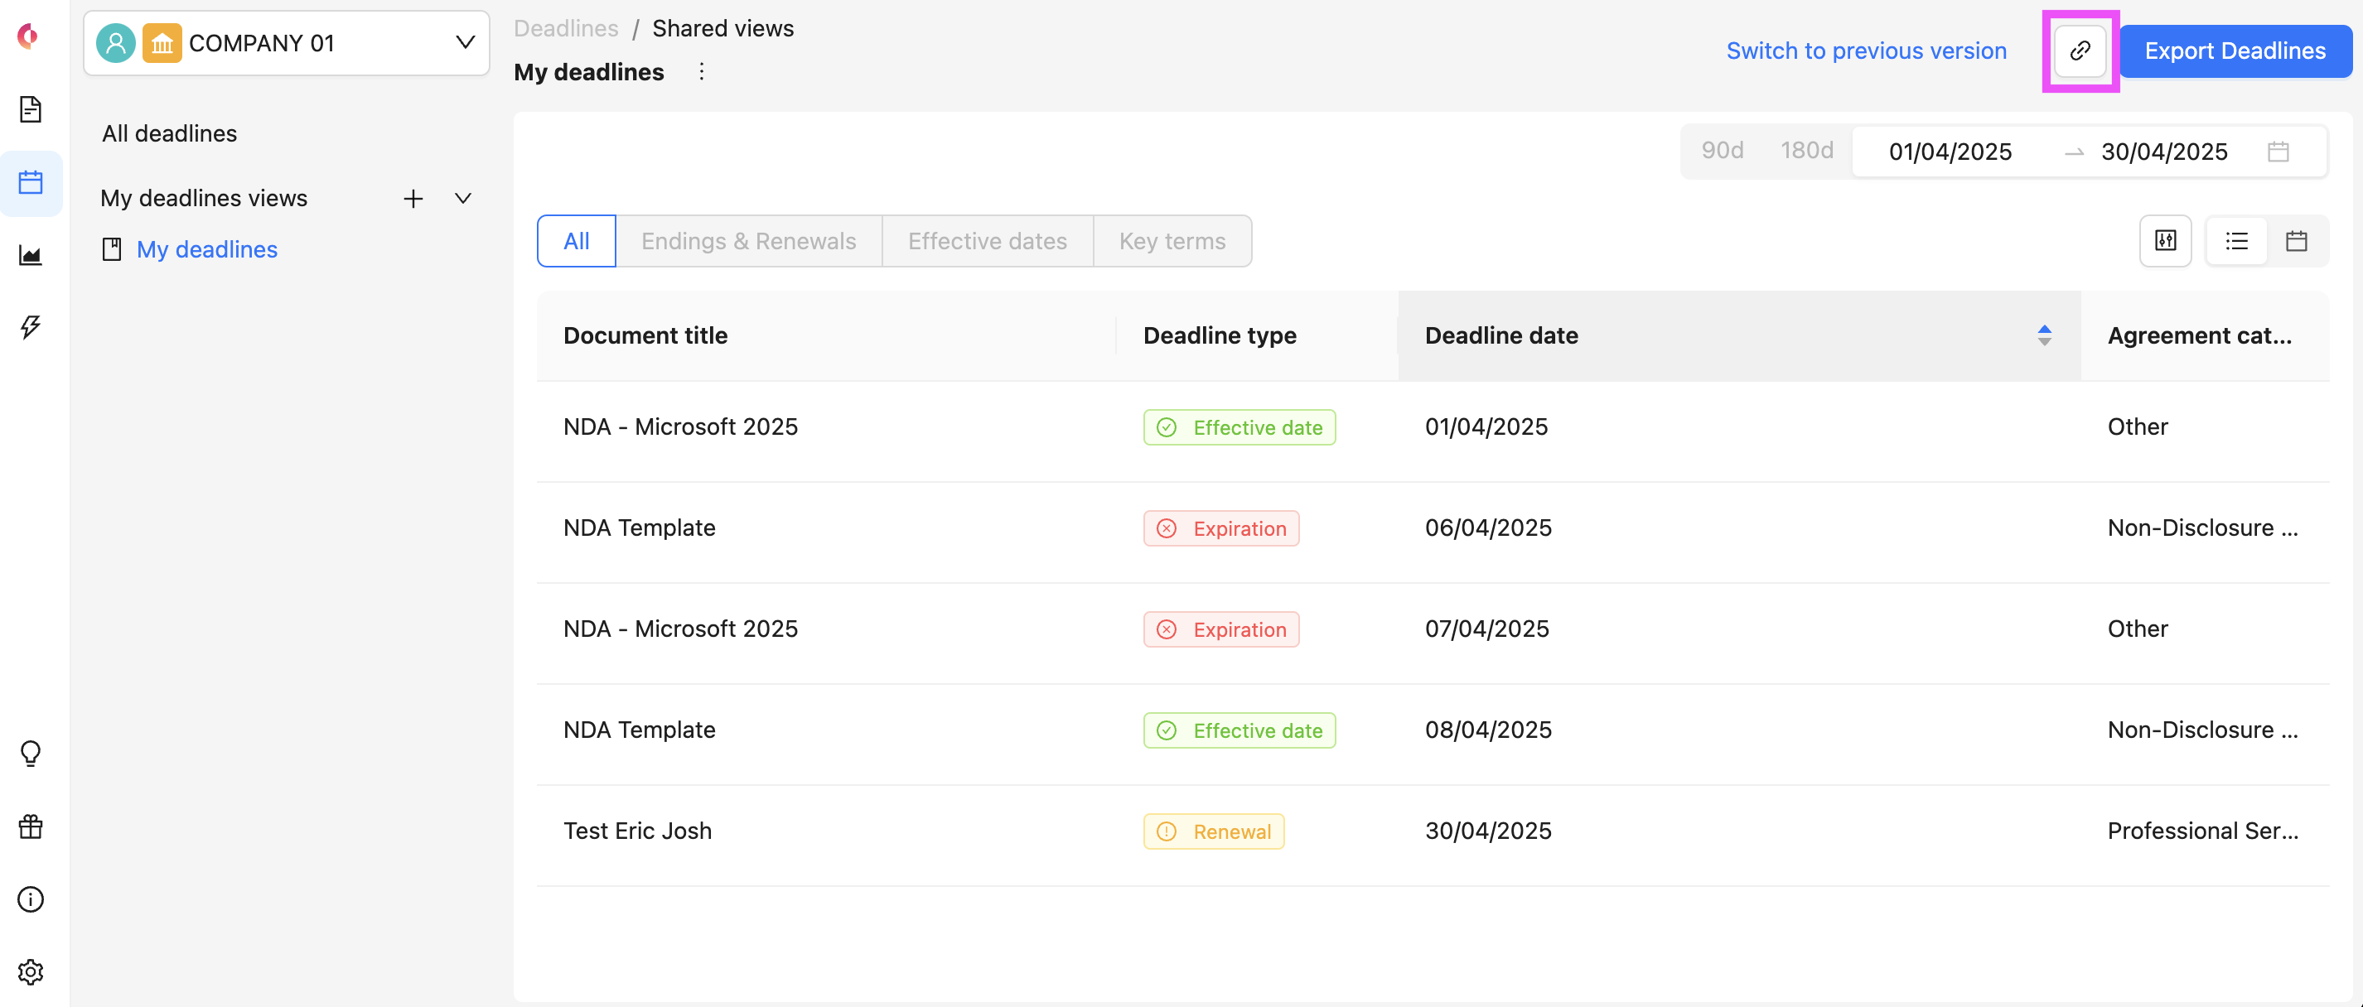Add a new deadlines view

coord(413,198)
